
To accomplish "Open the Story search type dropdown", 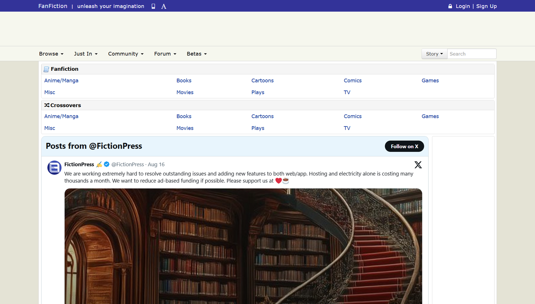I will (434, 54).
